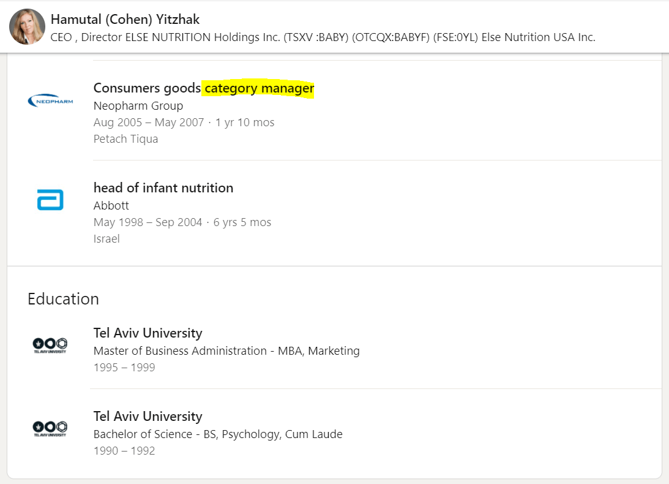Screen dimensions: 669x484
Task: Open Tel Aviv University title above MBA degree
Action: 148,333
